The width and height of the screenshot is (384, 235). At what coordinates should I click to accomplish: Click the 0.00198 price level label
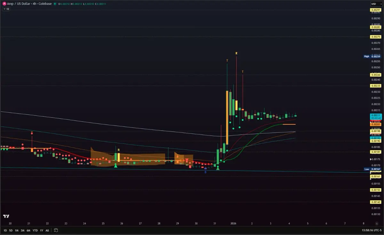point(375,131)
